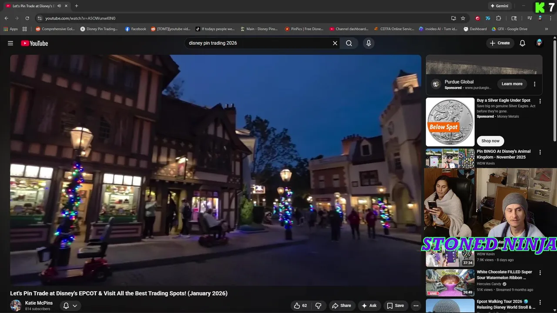Open the PinPics bookmark
557x313 pixels.
304,29
